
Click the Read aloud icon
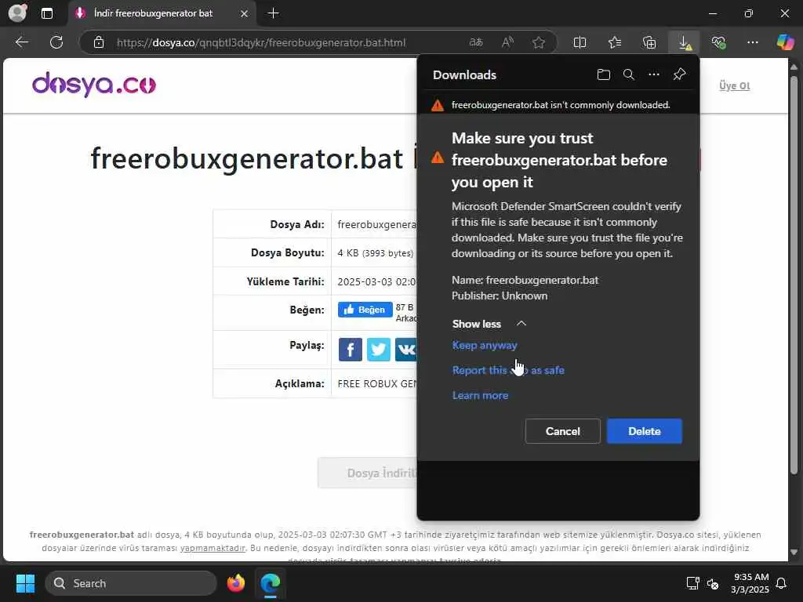pos(507,42)
